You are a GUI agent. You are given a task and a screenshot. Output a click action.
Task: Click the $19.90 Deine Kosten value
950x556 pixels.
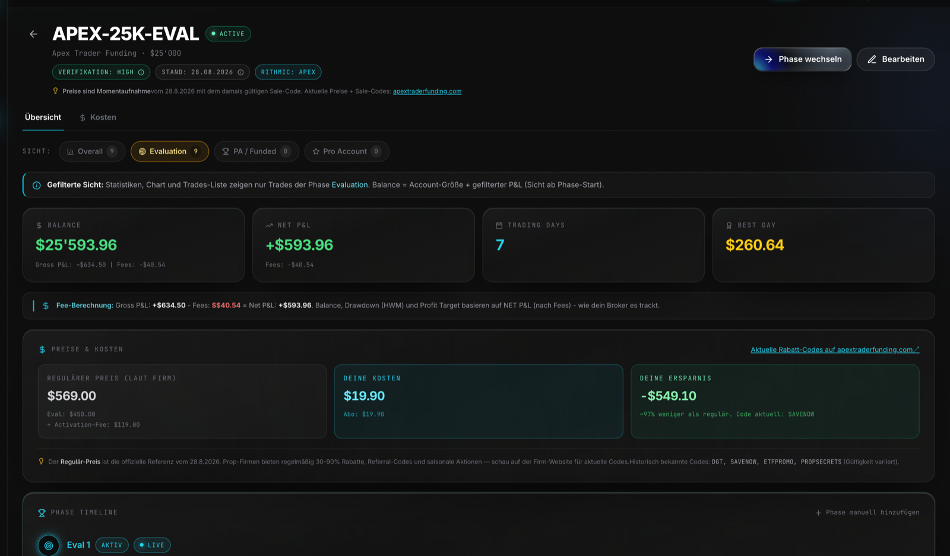click(x=364, y=396)
